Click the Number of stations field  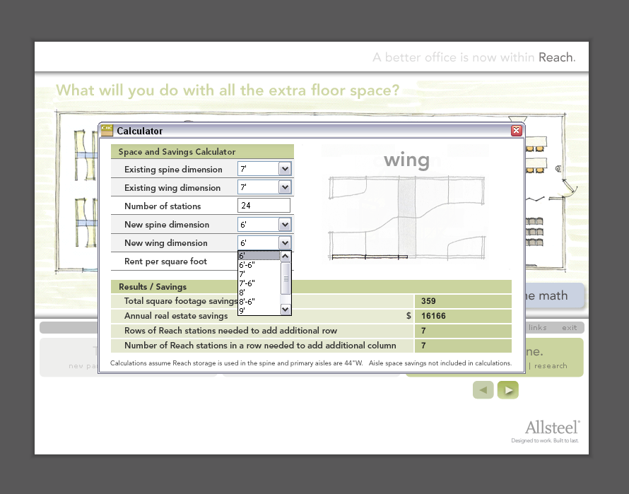point(264,206)
